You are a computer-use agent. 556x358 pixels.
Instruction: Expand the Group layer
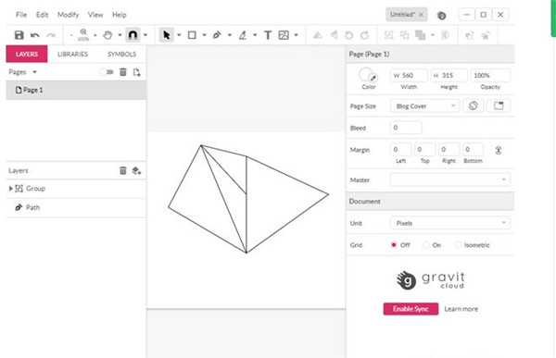[x=10, y=189]
